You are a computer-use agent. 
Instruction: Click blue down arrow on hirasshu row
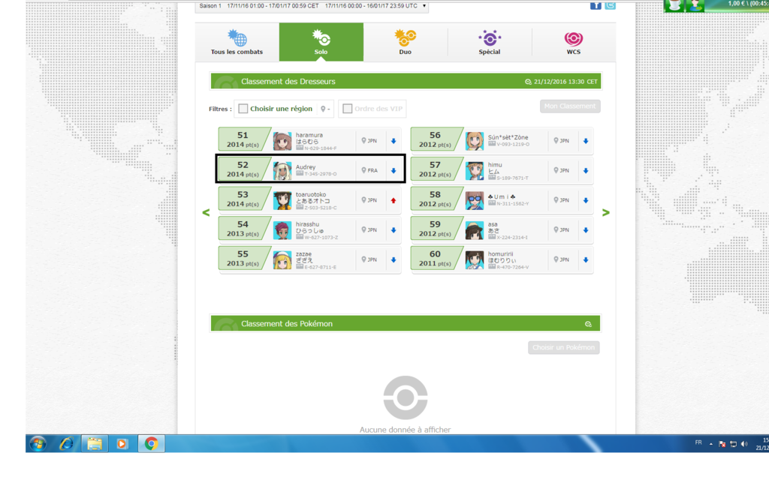[394, 230]
